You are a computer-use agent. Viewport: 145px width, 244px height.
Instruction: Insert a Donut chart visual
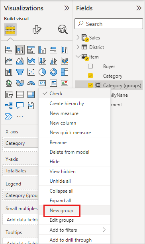coord(53,72)
